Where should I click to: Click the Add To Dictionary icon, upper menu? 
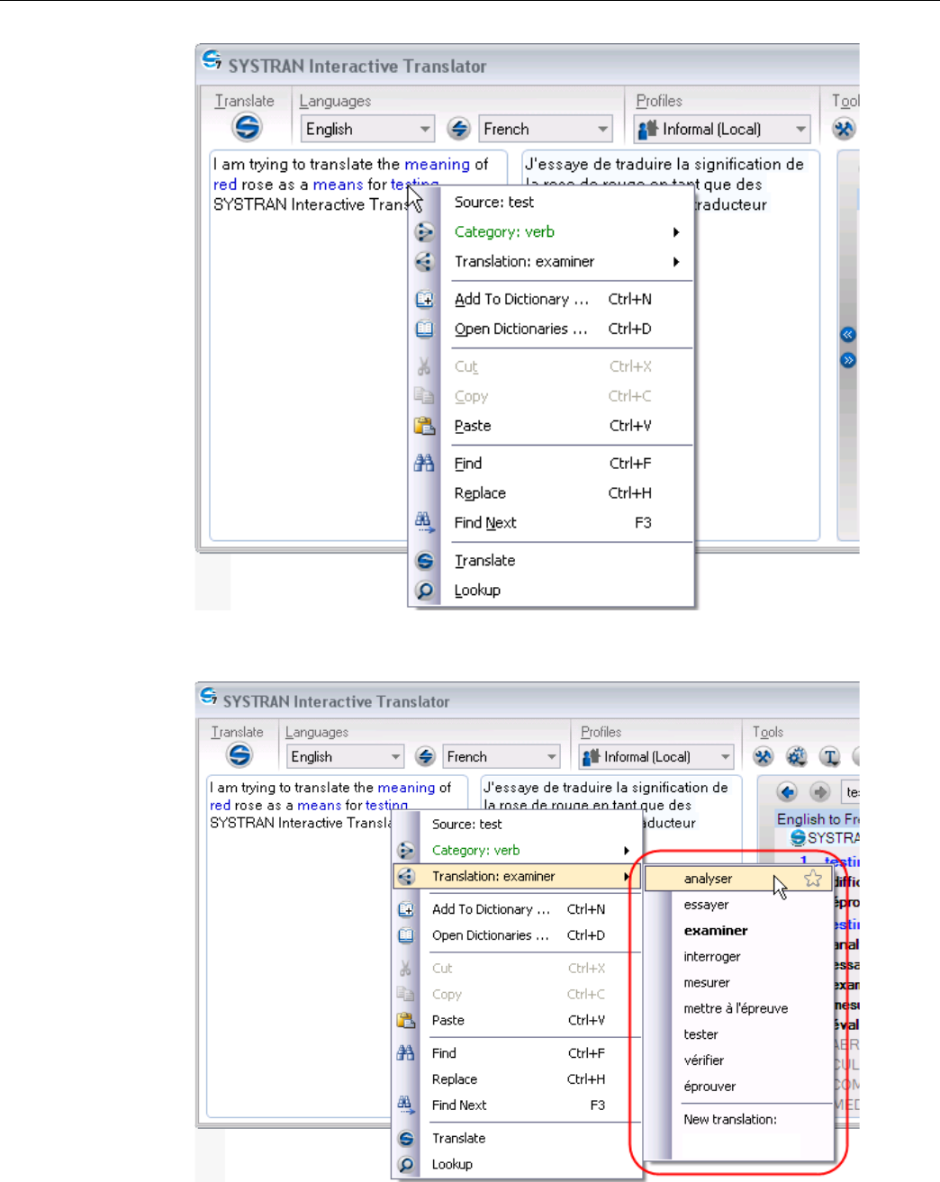(x=424, y=300)
